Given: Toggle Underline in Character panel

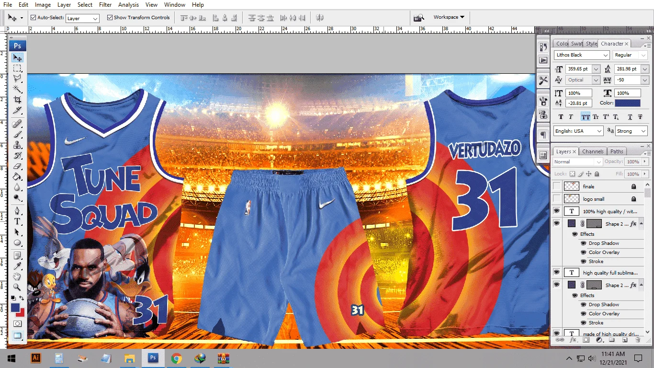Looking at the screenshot, I should click(630, 117).
